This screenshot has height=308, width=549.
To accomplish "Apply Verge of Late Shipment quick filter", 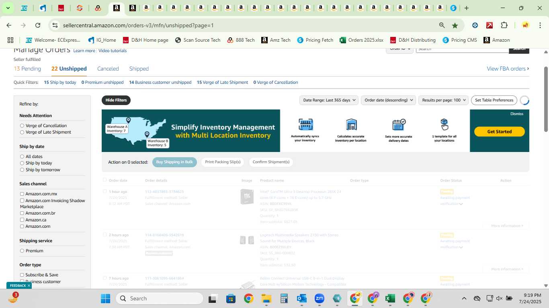I will [222, 82].
